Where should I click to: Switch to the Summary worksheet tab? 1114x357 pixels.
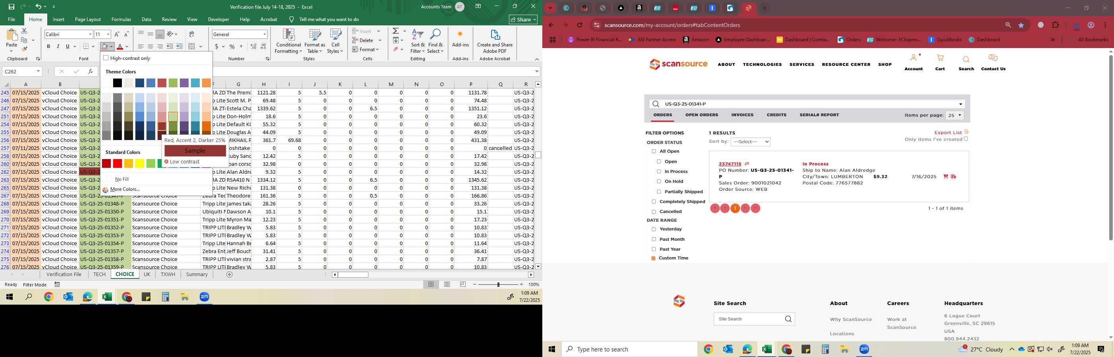pos(197,274)
